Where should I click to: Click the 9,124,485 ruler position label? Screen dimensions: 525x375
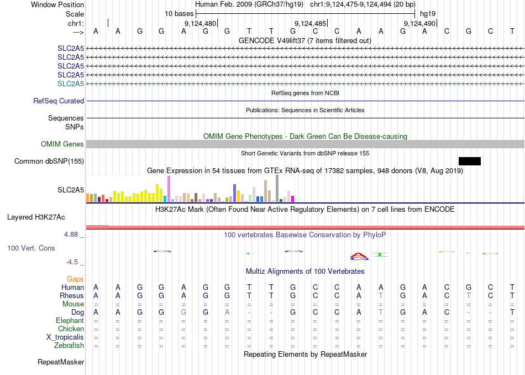[310, 23]
